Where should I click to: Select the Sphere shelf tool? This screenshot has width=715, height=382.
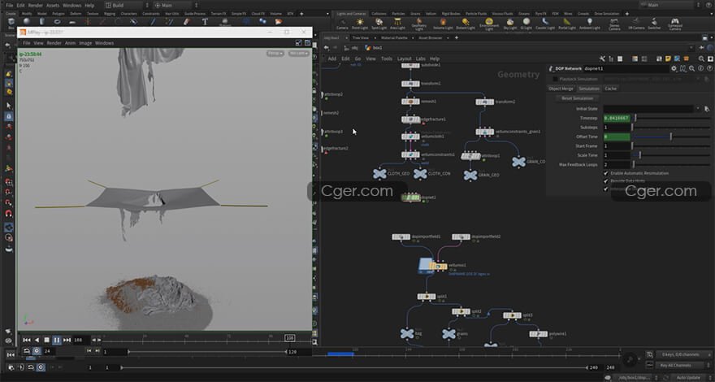(26, 22)
